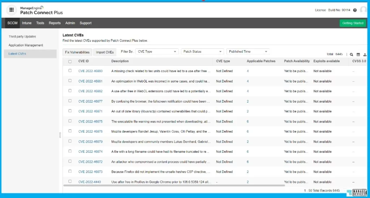This screenshot has width=370, height=198.
Task: Open CVE-2022-46874 details link
Action: click(90, 152)
